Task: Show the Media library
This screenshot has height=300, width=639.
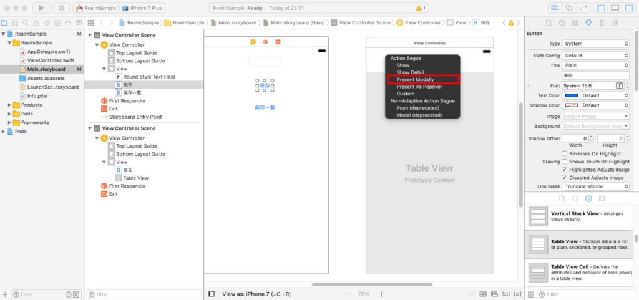Action: coord(602,198)
